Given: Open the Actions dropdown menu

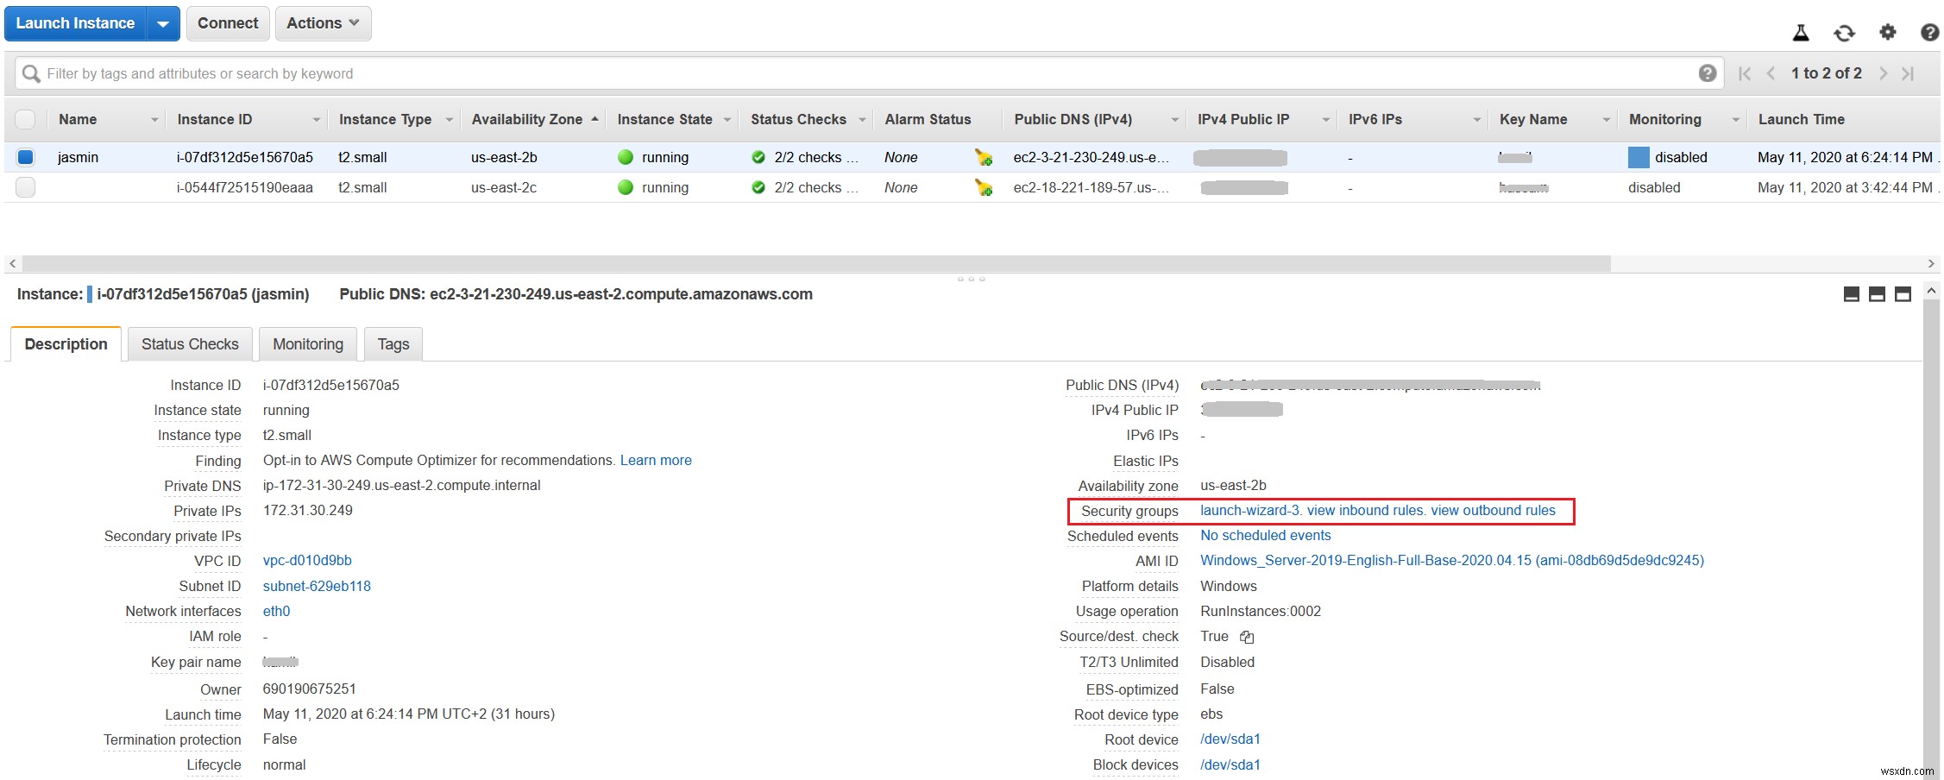Looking at the screenshot, I should click(323, 23).
